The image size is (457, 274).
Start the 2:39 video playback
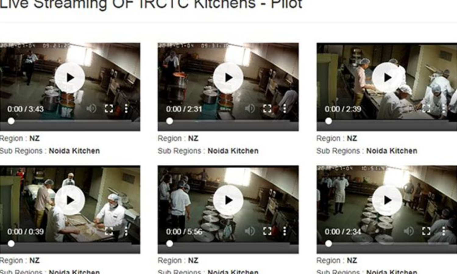387,78
